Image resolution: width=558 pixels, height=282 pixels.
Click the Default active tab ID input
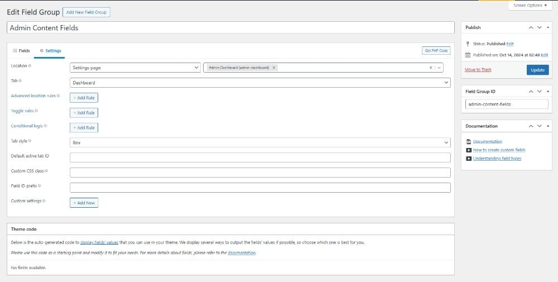pyautogui.click(x=260, y=157)
